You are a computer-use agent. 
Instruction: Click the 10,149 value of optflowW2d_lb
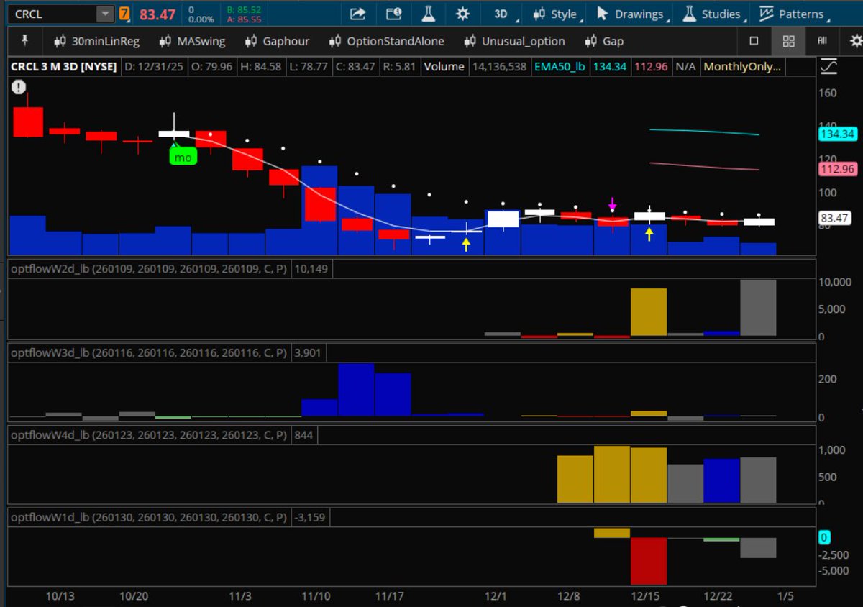tap(311, 269)
